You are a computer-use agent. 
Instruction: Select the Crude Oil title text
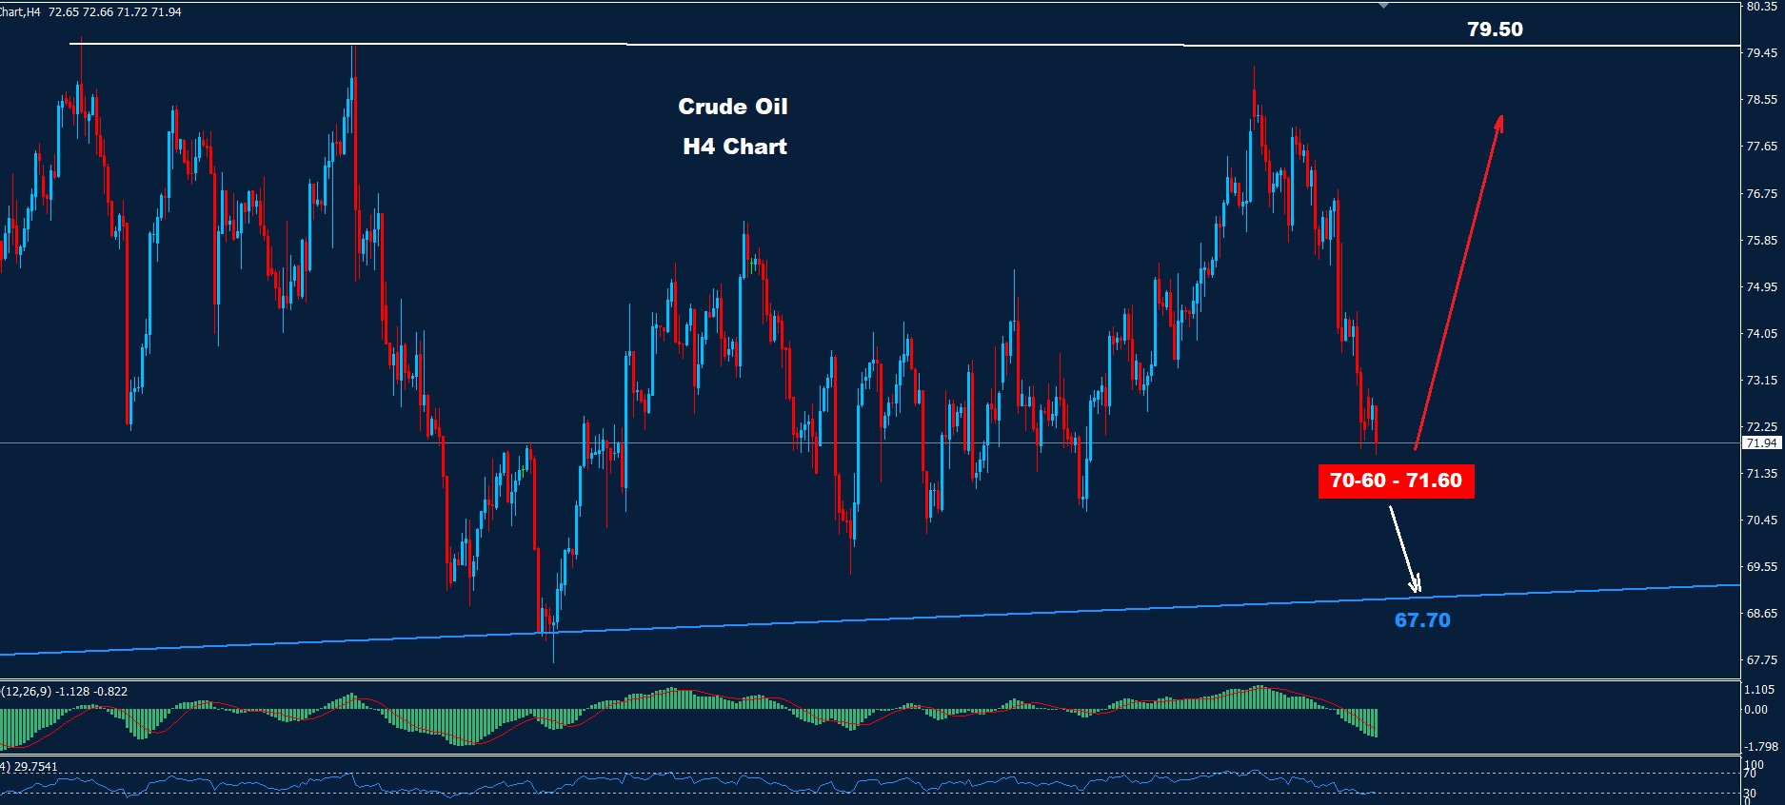[732, 107]
